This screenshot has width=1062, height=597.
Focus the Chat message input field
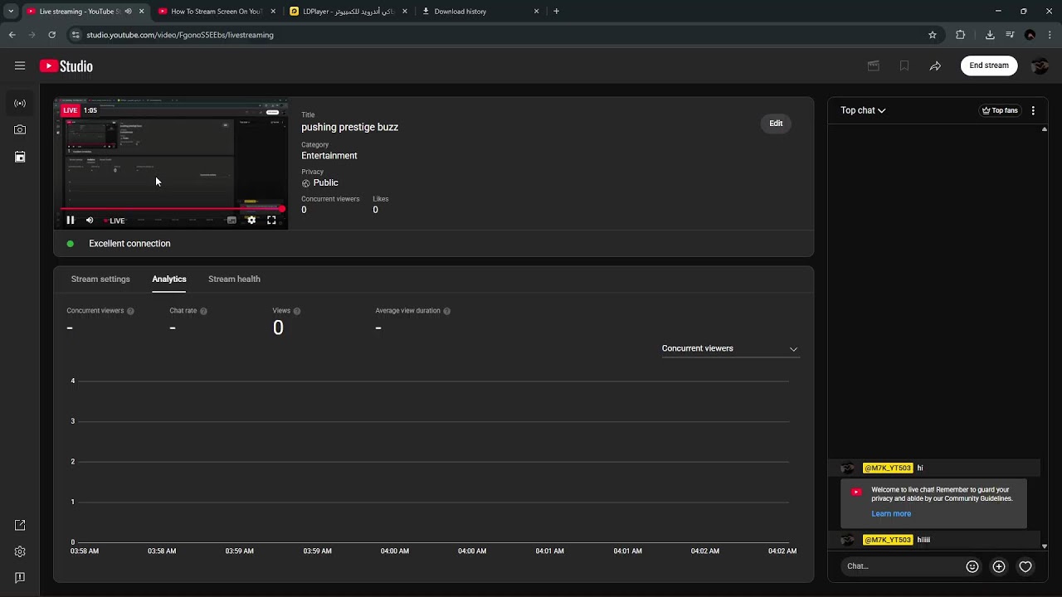point(901,566)
